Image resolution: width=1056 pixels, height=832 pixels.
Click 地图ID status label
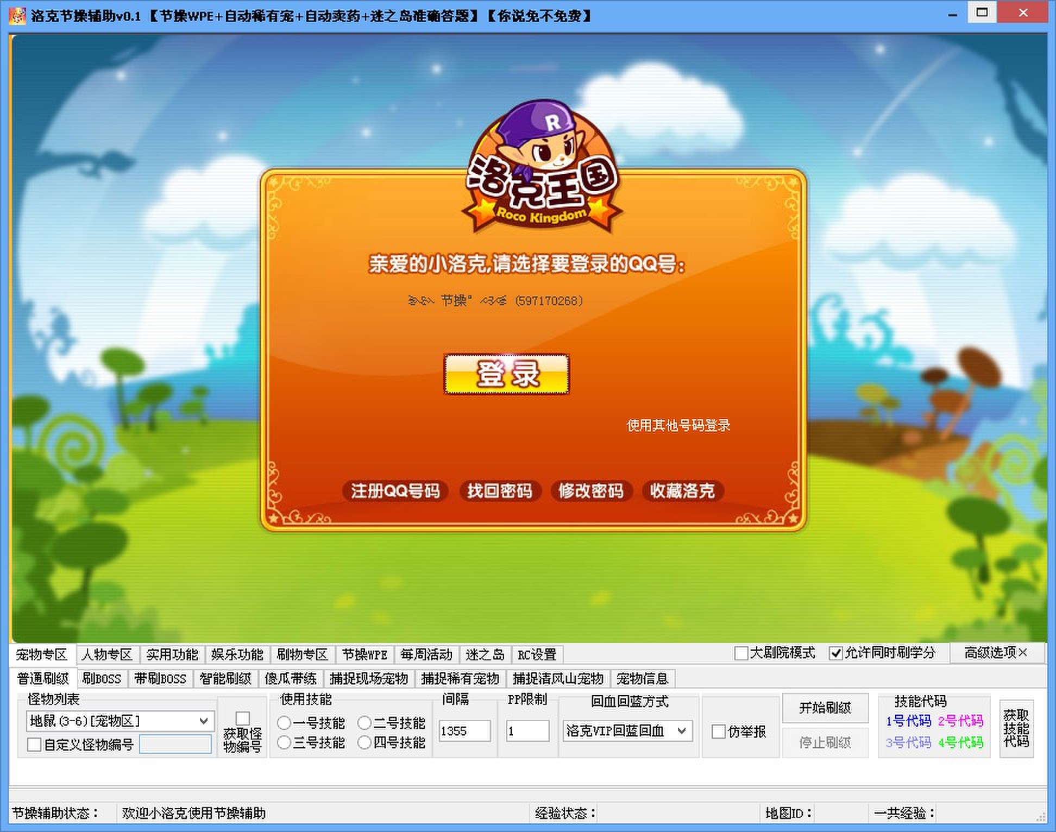click(x=789, y=813)
